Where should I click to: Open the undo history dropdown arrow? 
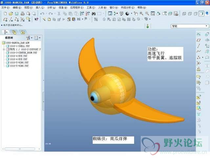(x=46, y=13)
